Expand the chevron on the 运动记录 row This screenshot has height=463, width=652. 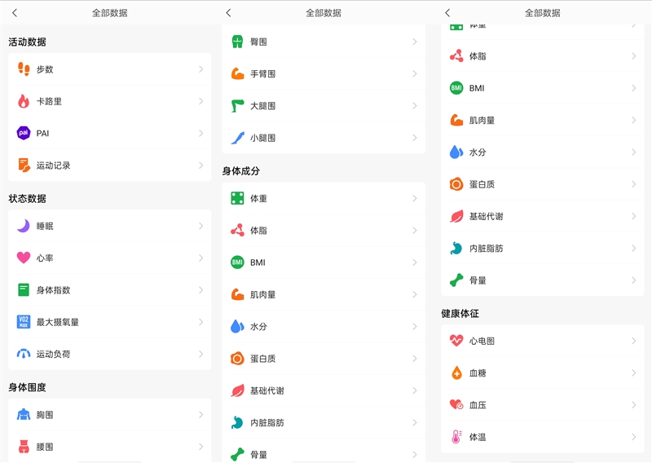pyautogui.click(x=200, y=165)
